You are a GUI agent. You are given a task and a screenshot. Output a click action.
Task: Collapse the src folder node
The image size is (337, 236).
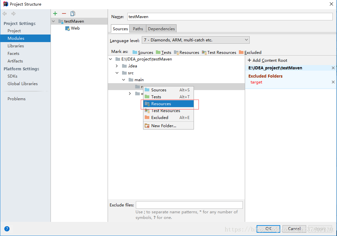(117, 73)
